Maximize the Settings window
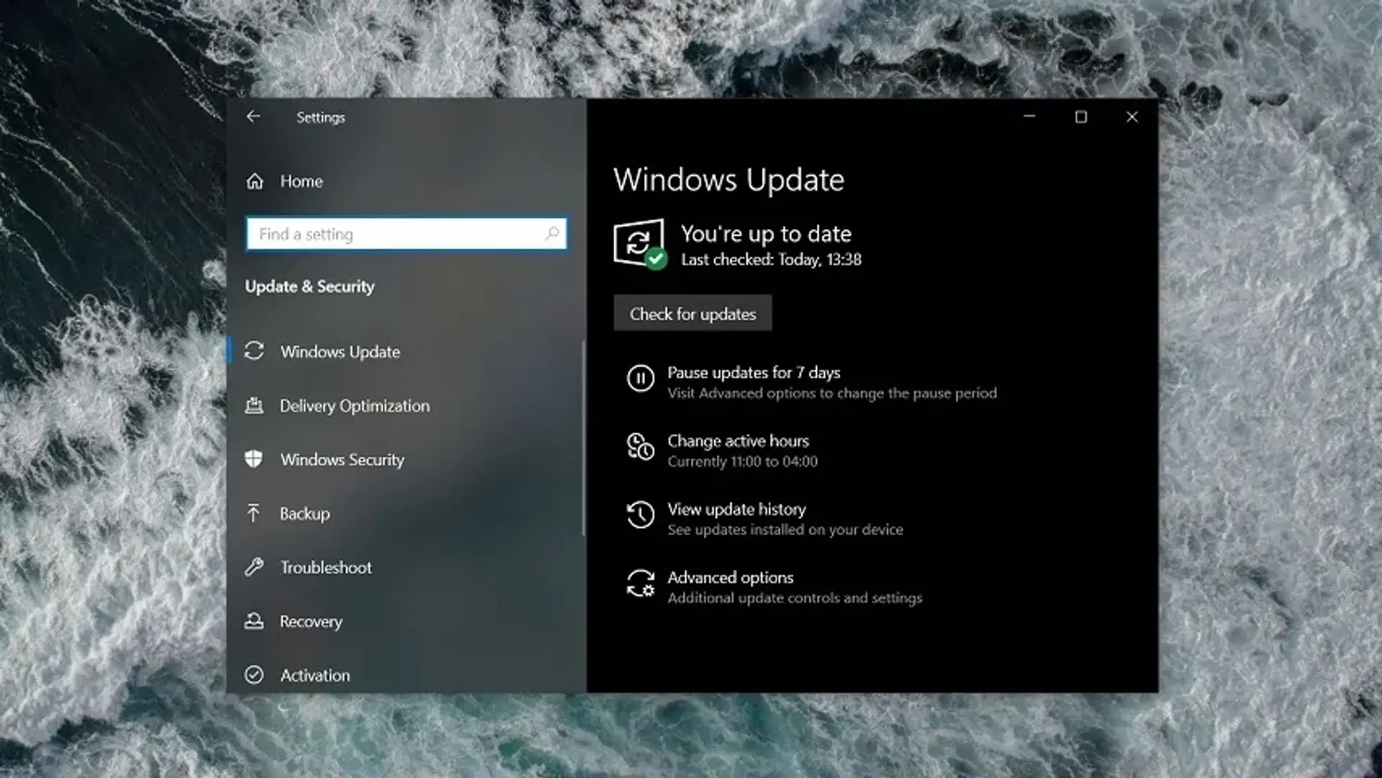1382x778 pixels. click(x=1080, y=117)
